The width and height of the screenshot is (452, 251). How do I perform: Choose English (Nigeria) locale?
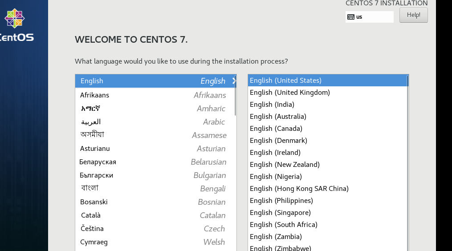pos(327,176)
